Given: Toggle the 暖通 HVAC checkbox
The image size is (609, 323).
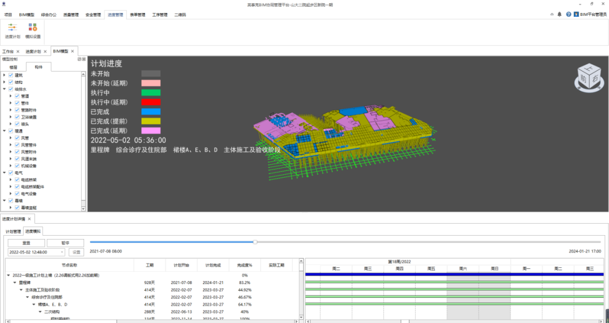Looking at the screenshot, I should [11, 131].
